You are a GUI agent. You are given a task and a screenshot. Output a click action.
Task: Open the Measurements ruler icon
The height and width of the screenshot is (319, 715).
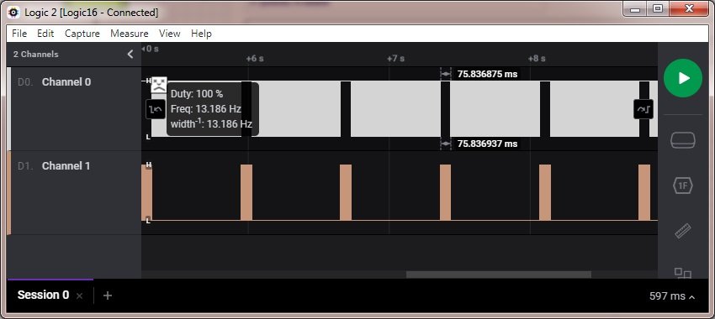coord(683,231)
